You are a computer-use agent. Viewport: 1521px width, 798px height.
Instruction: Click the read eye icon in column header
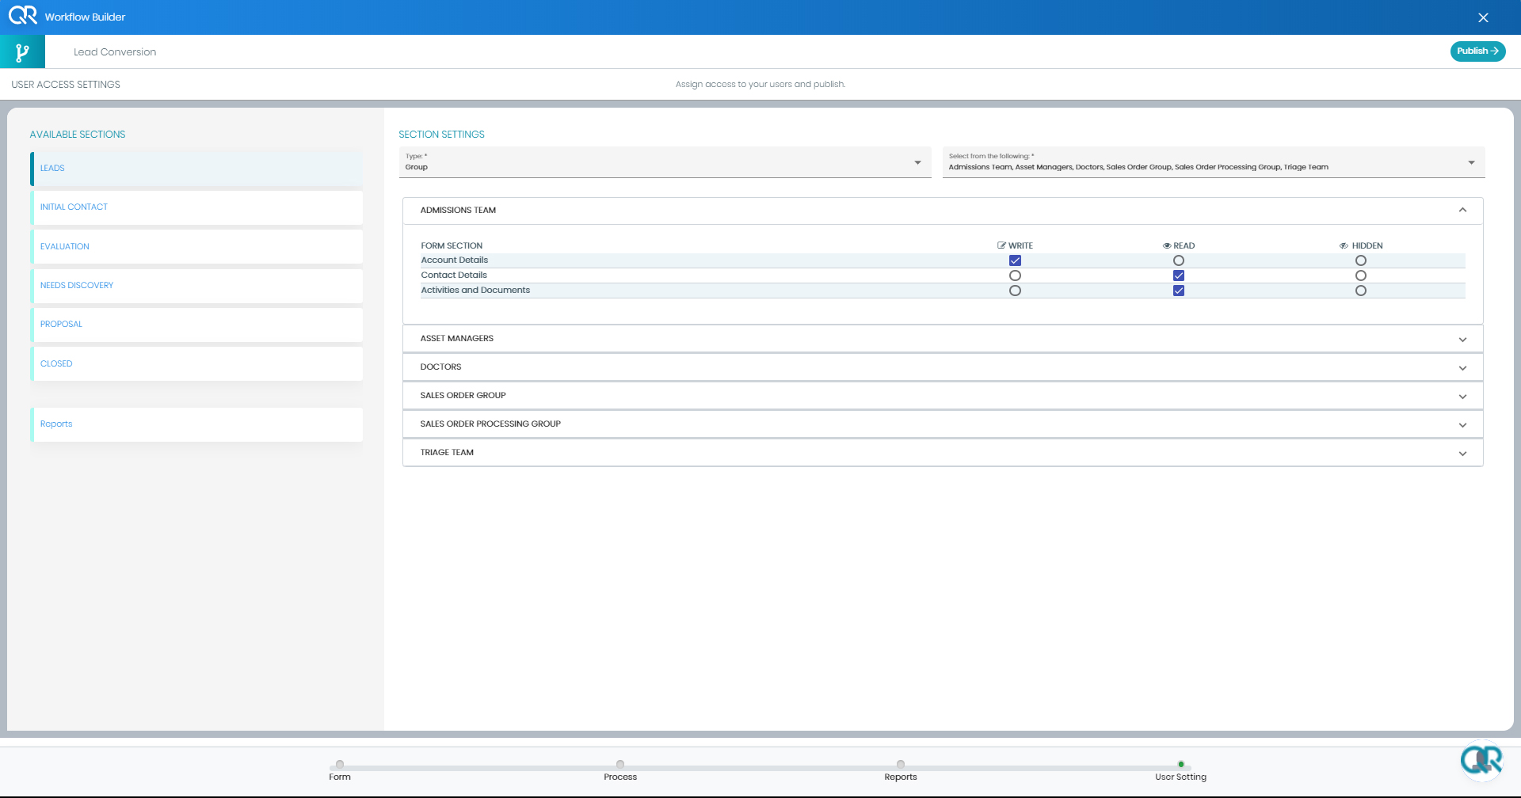click(1167, 245)
